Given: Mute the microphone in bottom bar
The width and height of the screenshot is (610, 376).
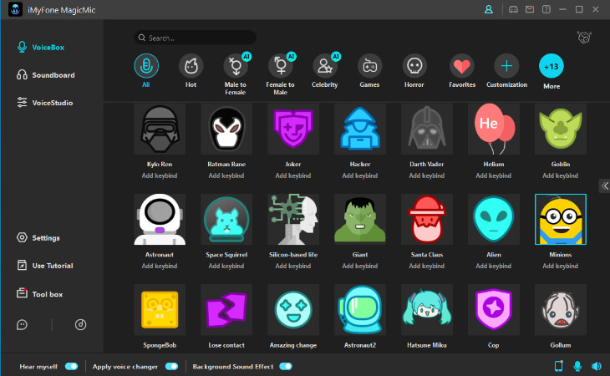Looking at the screenshot, I should pyautogui.click(x=577, y=366).
